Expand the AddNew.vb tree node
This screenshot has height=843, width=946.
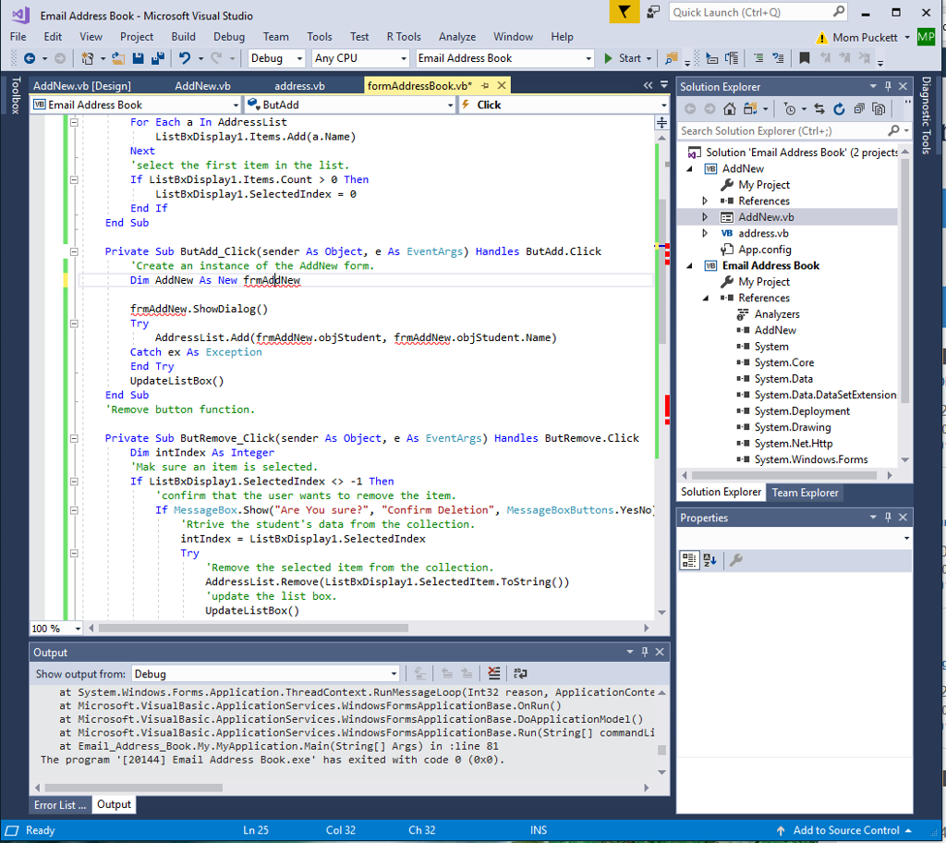705,217
